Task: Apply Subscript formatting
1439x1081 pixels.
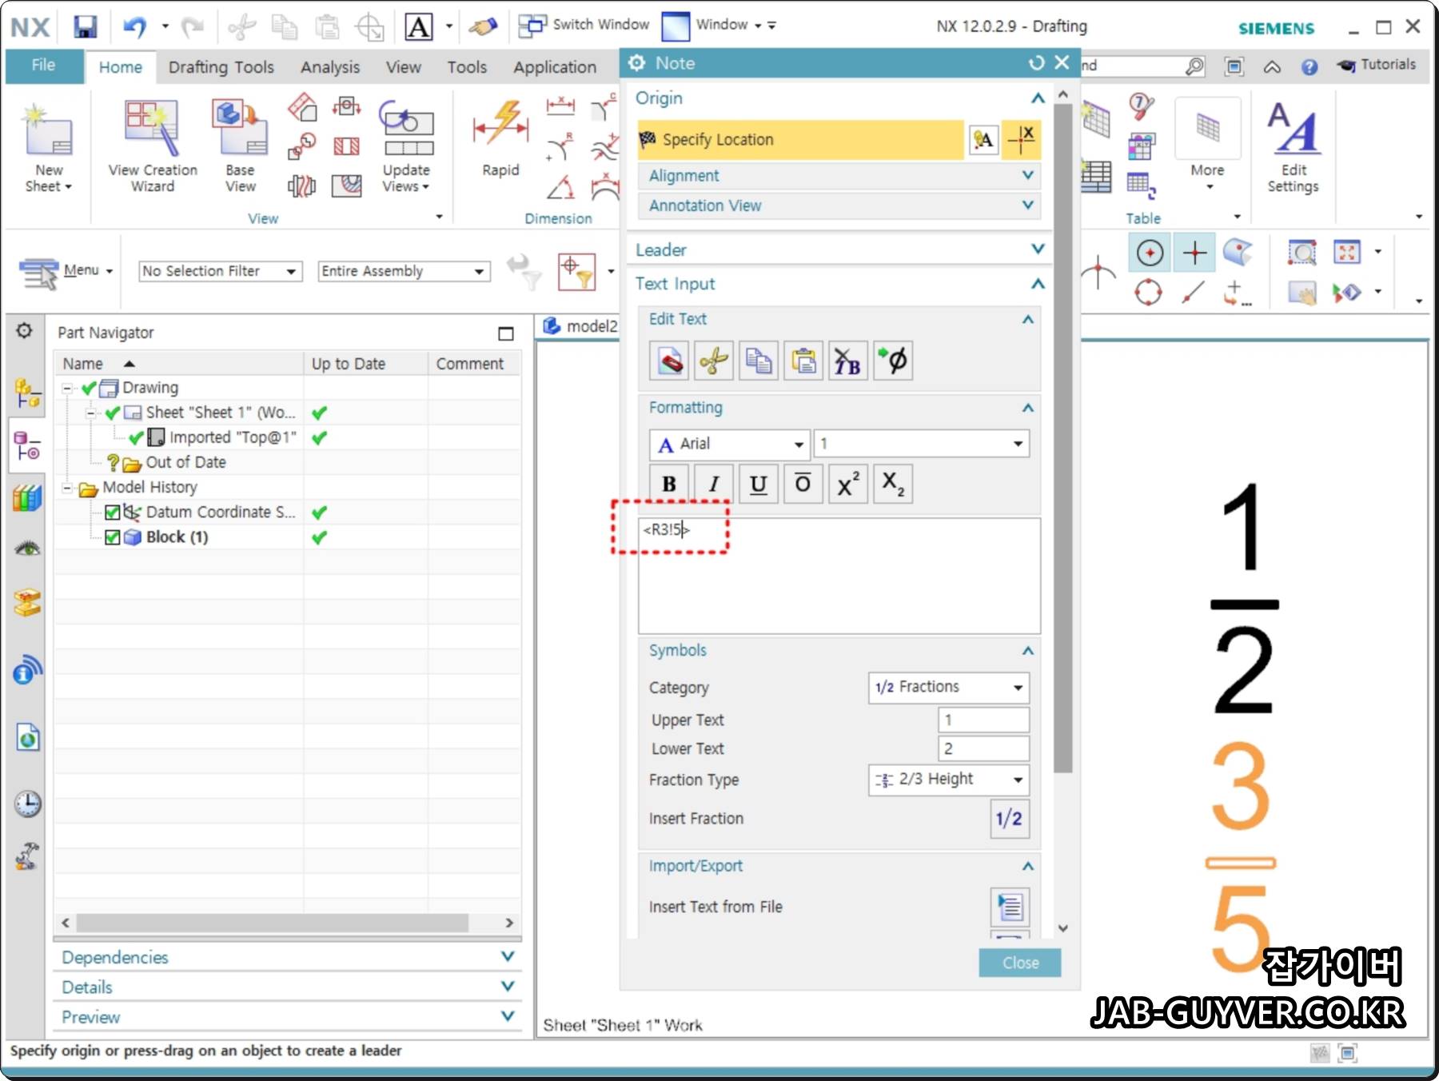Action: (x=893, y=484)
